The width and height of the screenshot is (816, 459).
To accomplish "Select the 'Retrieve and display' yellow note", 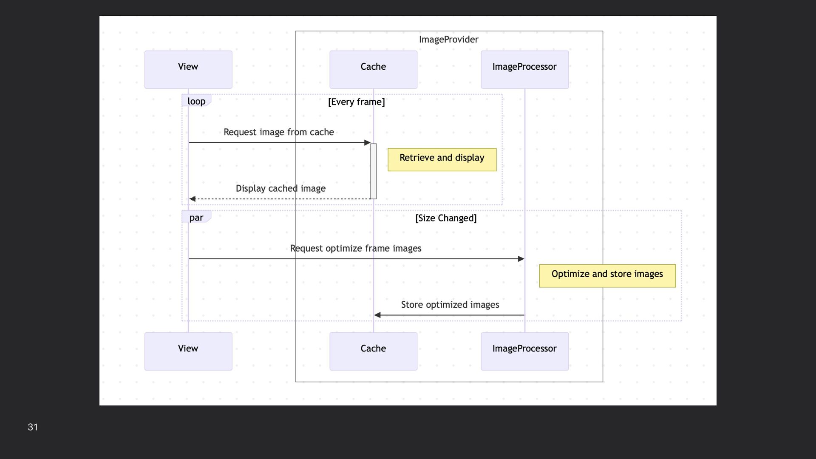I will (442, 160).
